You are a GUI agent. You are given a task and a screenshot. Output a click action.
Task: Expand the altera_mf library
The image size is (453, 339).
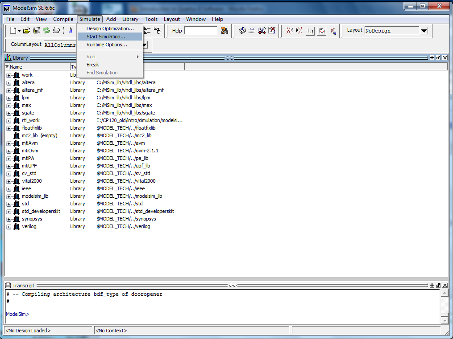(x=8, y=90)
